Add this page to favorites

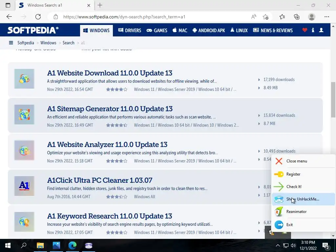(x=265, y=17)
